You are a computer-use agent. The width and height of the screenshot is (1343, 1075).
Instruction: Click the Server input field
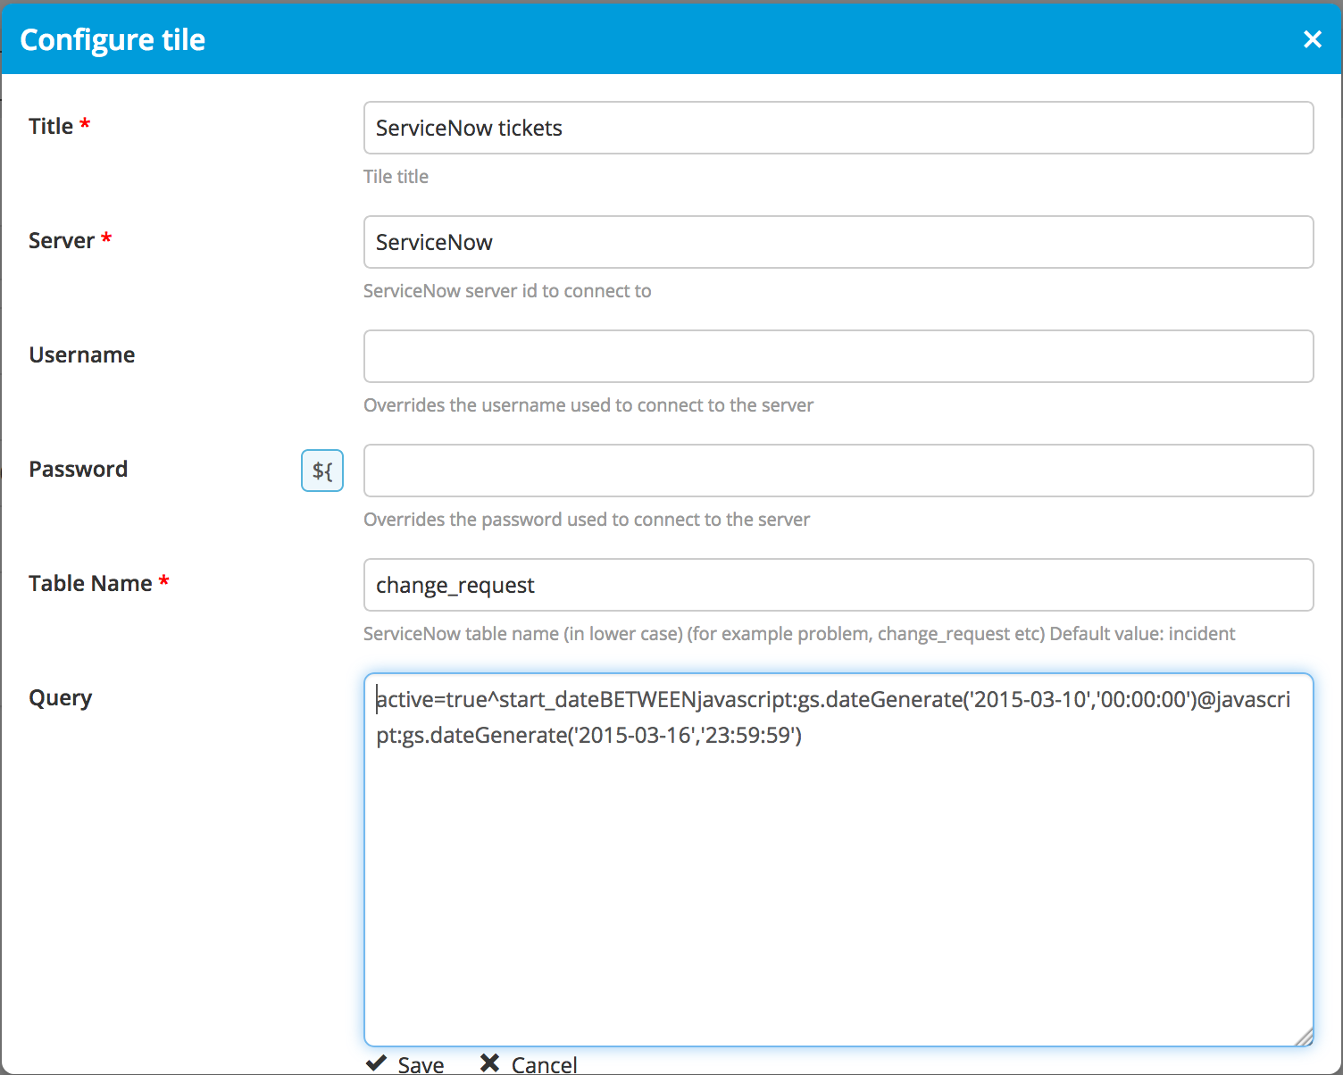click(838, 242)
